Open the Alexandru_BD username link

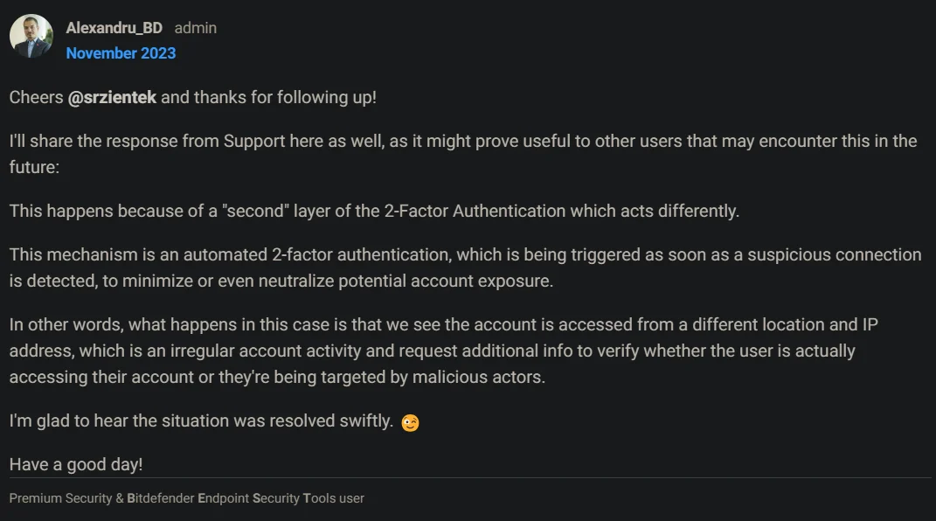(x=114, y=28)
